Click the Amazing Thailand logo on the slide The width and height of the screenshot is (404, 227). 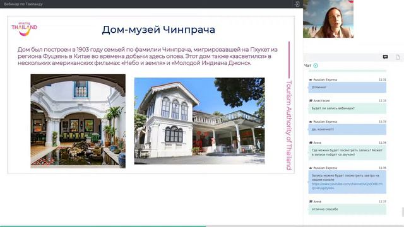point(25,29)
